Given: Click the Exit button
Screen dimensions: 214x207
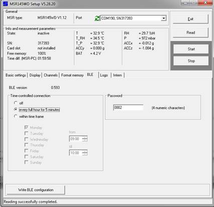Looking at the screenshot, I should coord(190,19).
